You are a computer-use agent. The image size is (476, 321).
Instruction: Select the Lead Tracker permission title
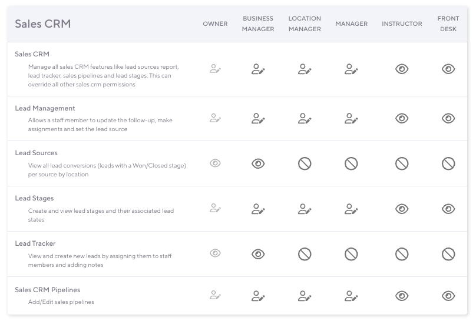click(x=35, y=243)
